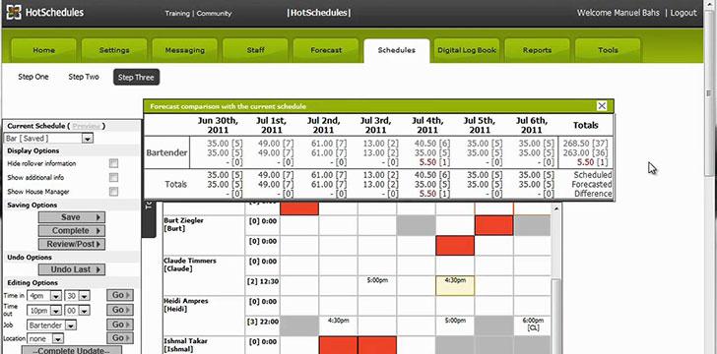Click Bartender row label in forecast table
The width and height of the screenshot is (717, 354).
click(166, 152)
